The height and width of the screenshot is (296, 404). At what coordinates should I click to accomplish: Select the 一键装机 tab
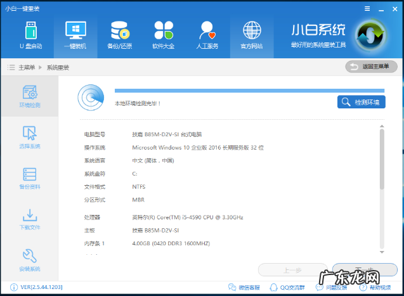point(75,35)
